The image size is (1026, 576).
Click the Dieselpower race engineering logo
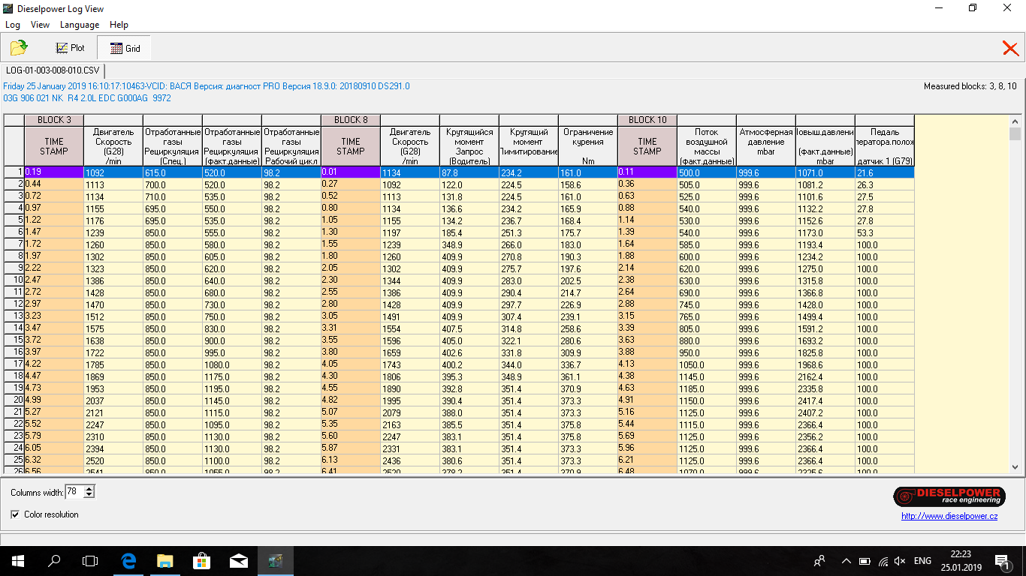(x=949, y=496)
